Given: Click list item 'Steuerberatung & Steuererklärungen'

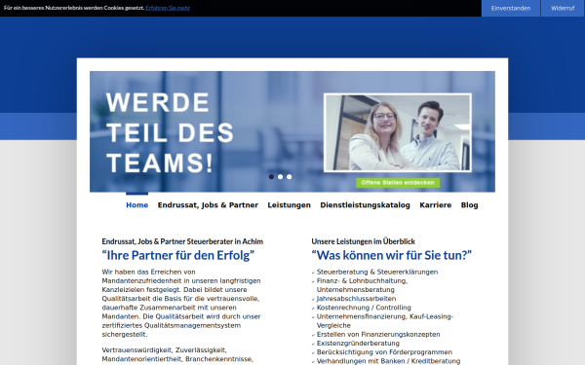Looking at the screenshot, I should click(377, 272).
